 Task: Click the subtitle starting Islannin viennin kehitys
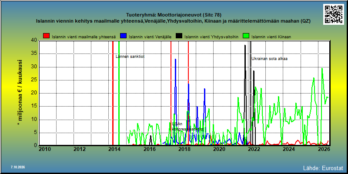pos(173,21)
